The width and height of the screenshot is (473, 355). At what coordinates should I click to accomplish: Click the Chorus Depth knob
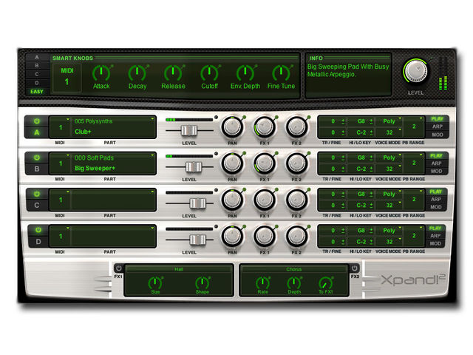[x=294, y=283]
